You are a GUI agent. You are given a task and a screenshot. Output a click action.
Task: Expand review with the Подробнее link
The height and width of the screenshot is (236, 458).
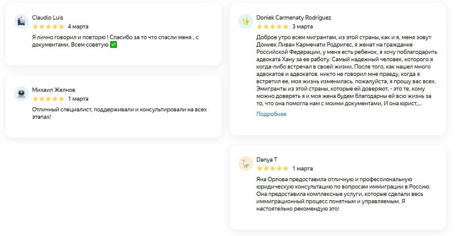272,114
